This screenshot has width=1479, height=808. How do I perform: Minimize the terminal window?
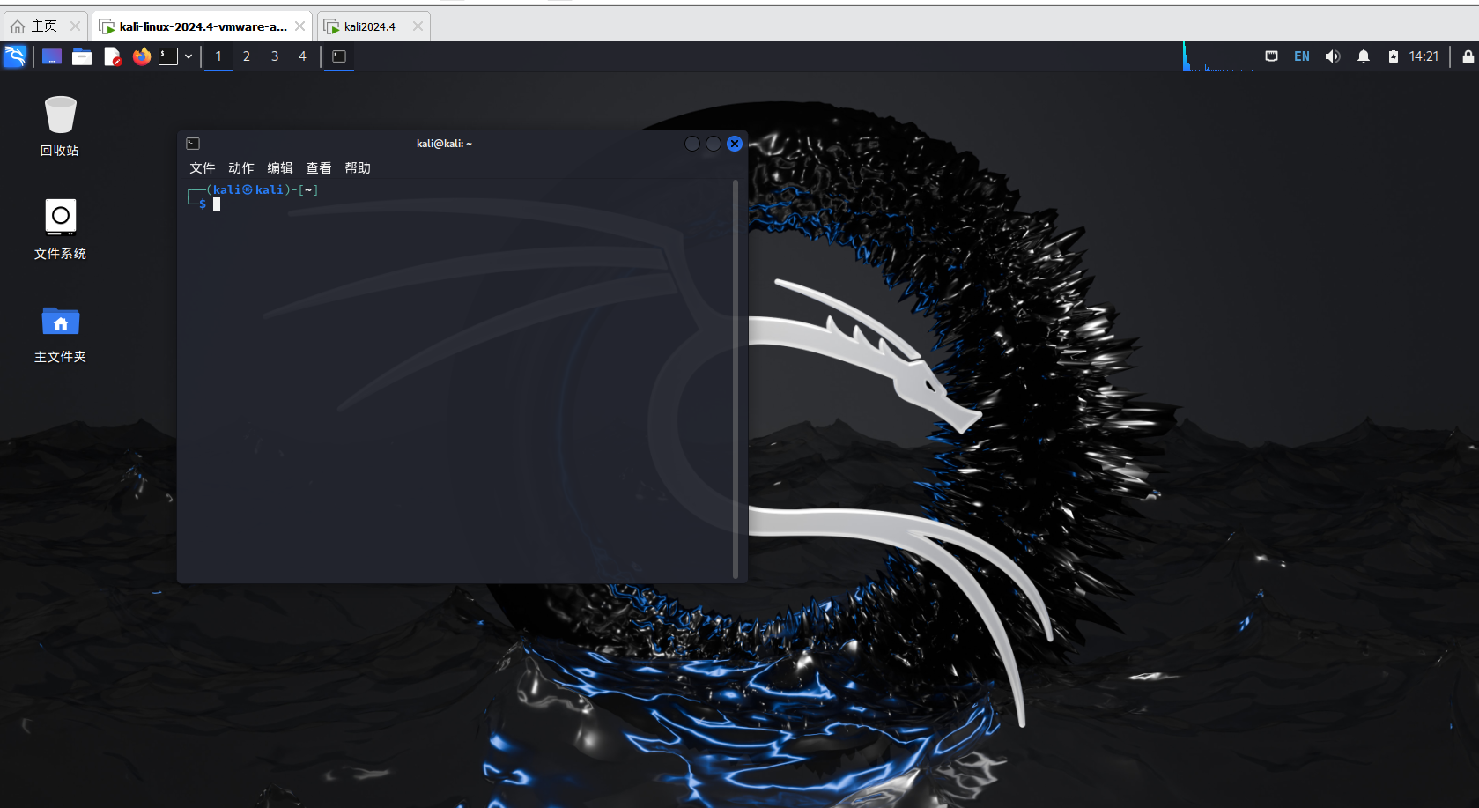point(692,144)
